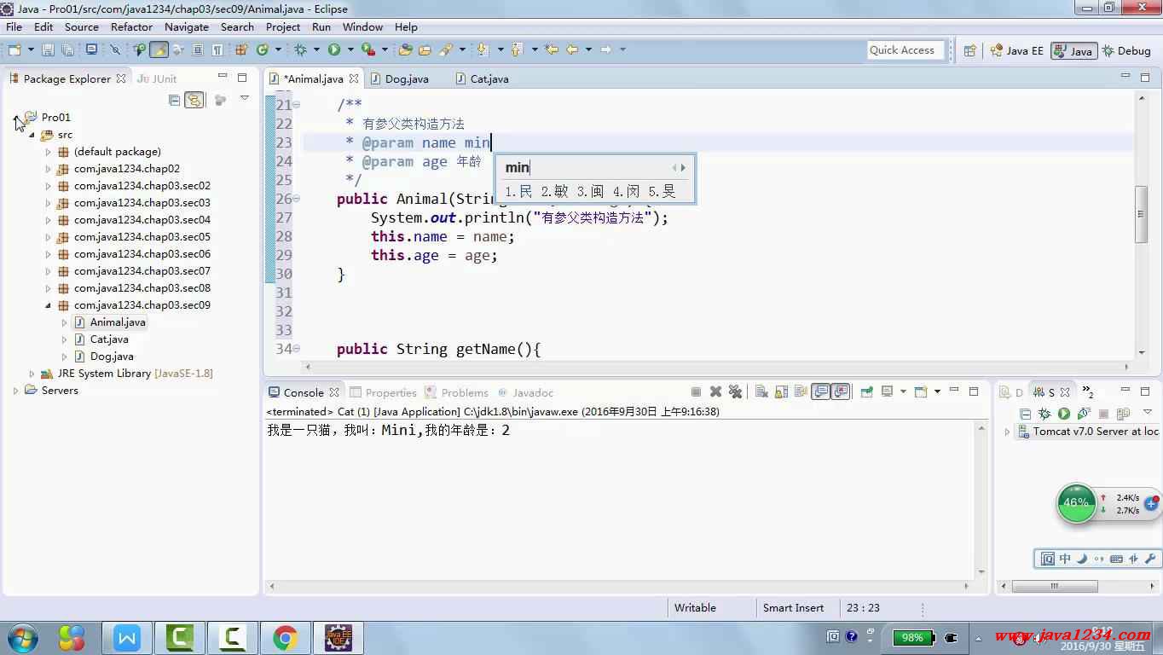Image resolution: width=1163 pixels, height=655 pixels.
Task: Click the Servers view horizontal scrollbar thumb
Action: [x=1055, y=587]
